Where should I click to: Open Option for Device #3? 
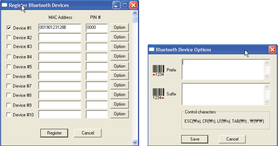119,46
